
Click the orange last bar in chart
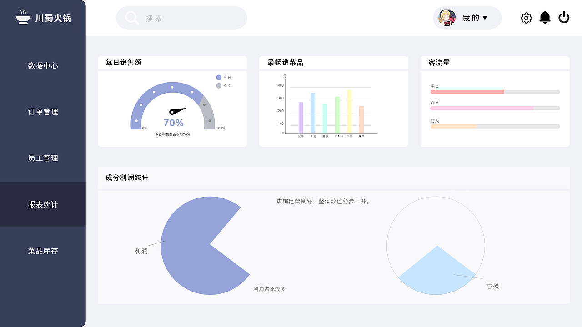(361, 120)
